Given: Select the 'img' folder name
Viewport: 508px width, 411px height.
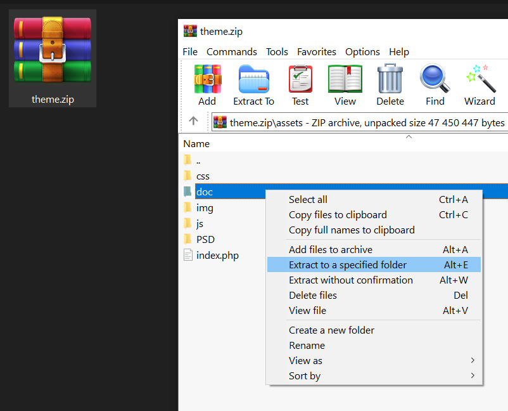Looking at the screenshot, I should 205,207.
